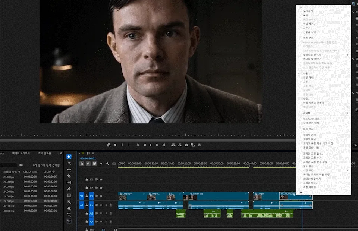Toggle the timeline Snap magnet button

[88, 164]
